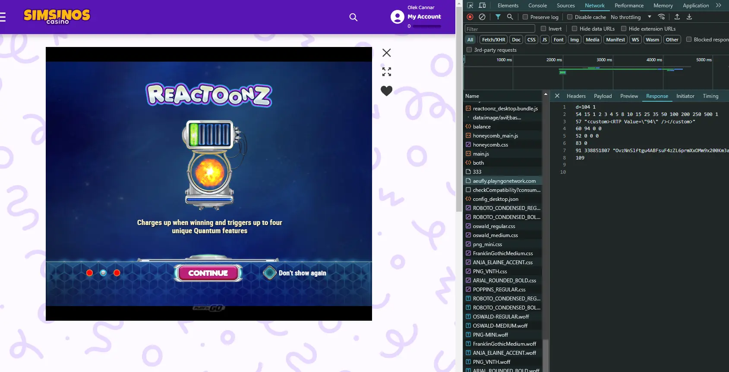Sort requests by Name column header
This screenshot has height=372, width=729.
coord(502,96)
